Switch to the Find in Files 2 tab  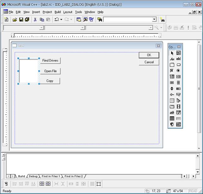click(74, 176)
